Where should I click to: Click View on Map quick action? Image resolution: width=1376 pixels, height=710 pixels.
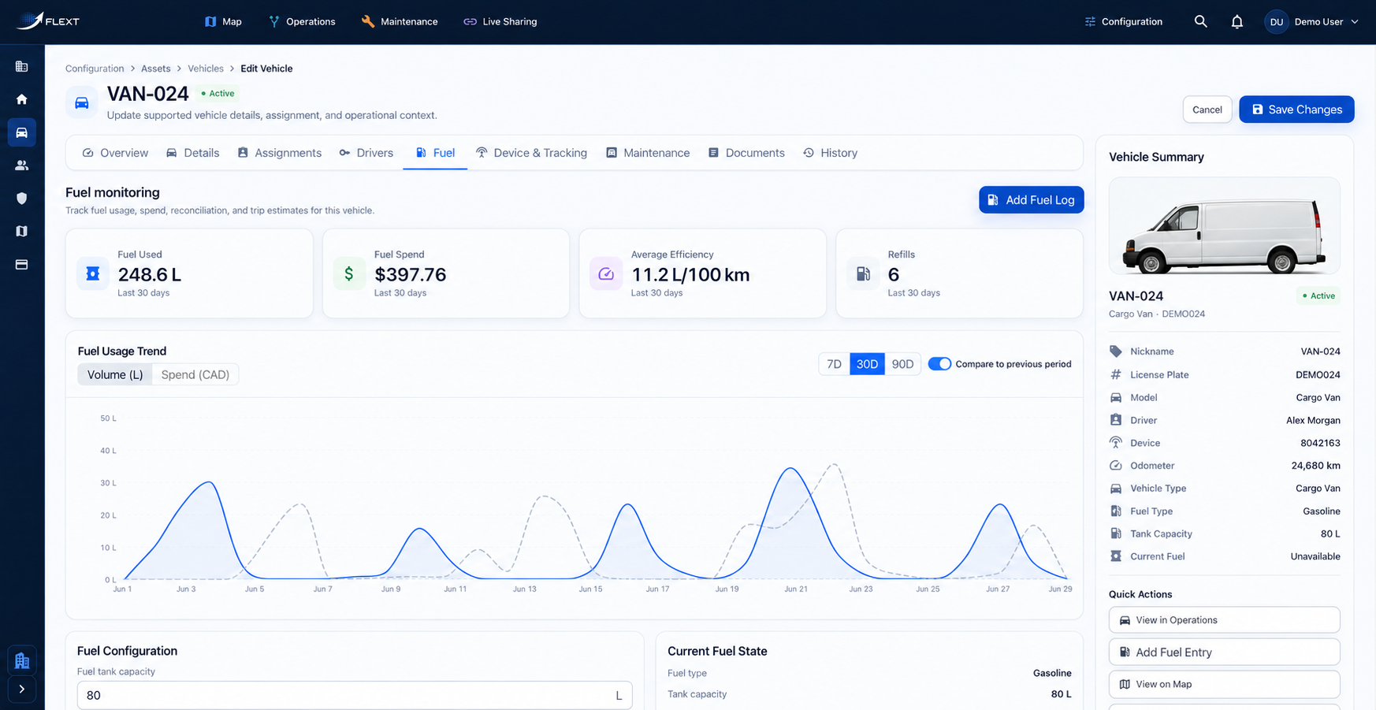(x=1224, y=684)
